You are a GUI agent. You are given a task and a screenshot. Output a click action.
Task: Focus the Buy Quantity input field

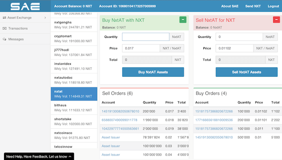(x=146, y=37)
